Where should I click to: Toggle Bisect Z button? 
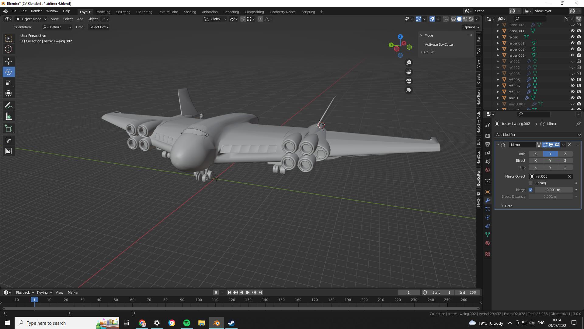pos(565,161)
